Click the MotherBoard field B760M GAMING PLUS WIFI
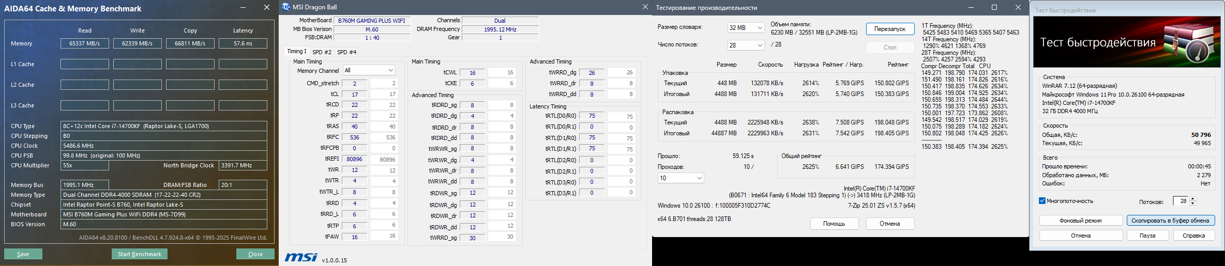The width and height of the screenshot is (1225, 266). [x=372, y=21]
